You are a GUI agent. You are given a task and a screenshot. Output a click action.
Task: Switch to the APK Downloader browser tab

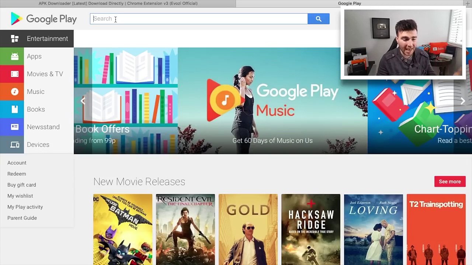point(118,3)
